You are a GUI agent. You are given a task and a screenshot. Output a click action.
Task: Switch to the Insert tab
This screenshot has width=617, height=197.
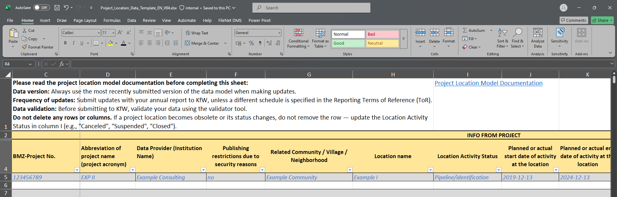click(45, 20)
